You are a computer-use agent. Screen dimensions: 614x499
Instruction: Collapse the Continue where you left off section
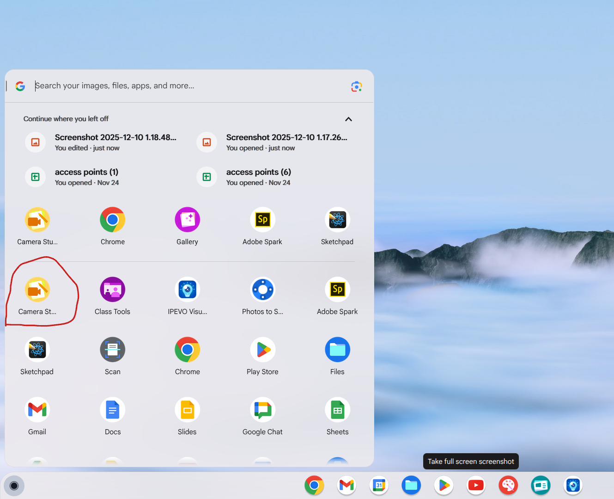(x=348, y=119)
